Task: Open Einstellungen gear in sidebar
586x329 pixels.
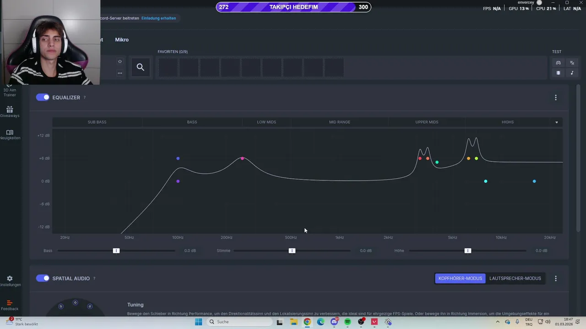Action: pos(10,281)
